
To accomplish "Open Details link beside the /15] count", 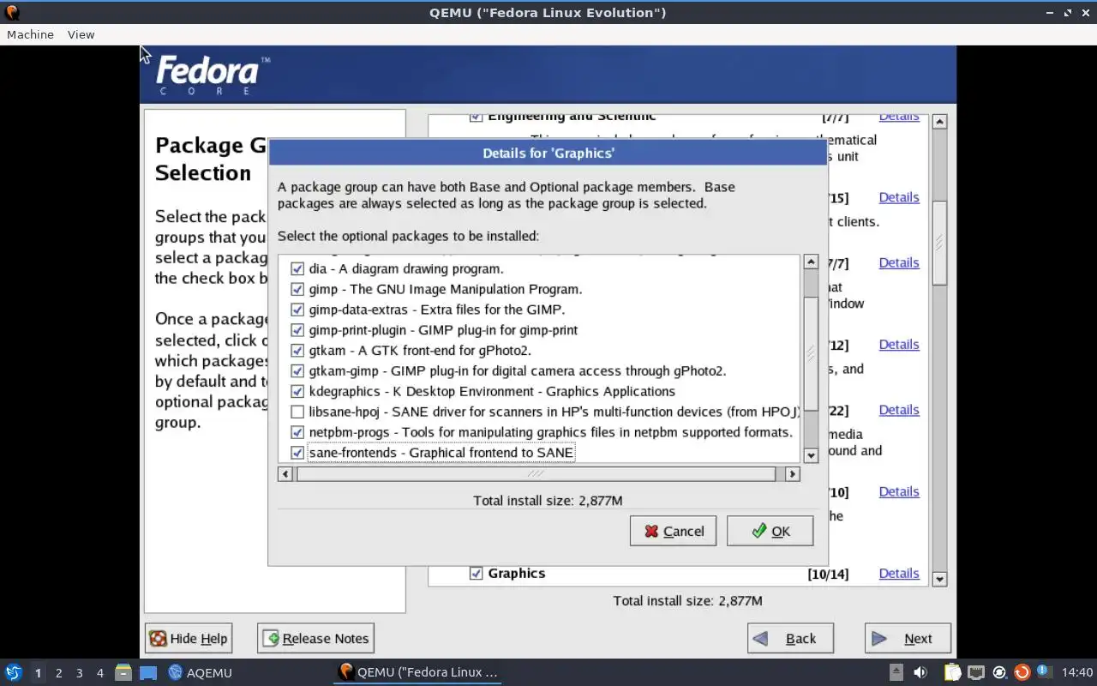I will click(899, 196).
